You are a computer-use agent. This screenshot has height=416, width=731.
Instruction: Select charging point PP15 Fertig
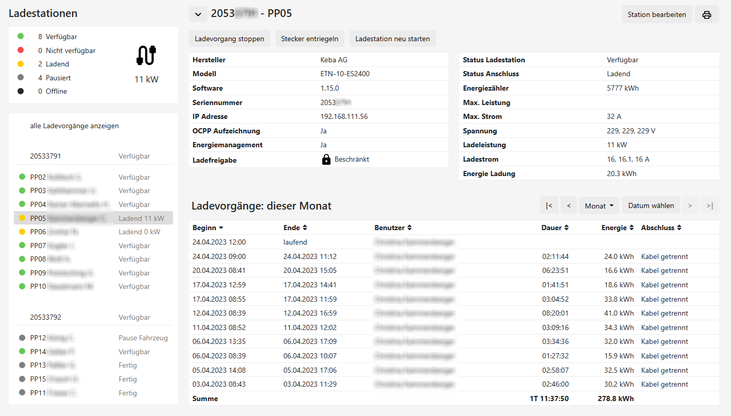click(93, 379)
